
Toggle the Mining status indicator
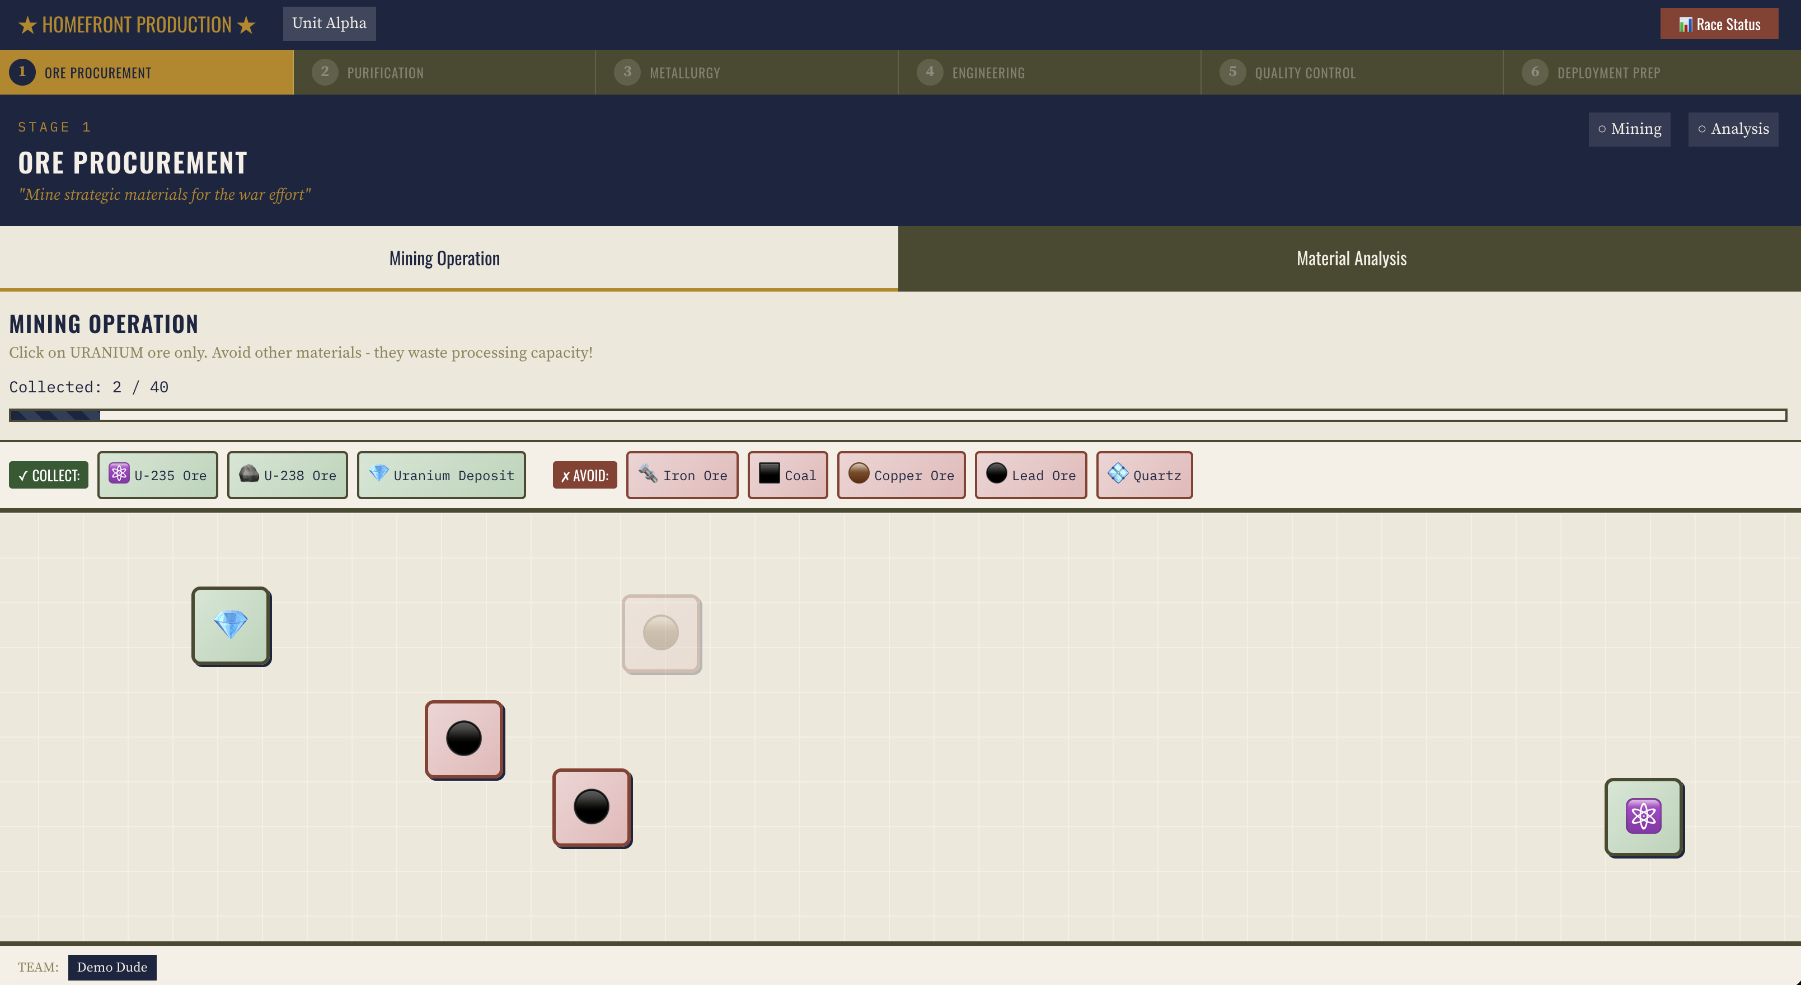1629,129
